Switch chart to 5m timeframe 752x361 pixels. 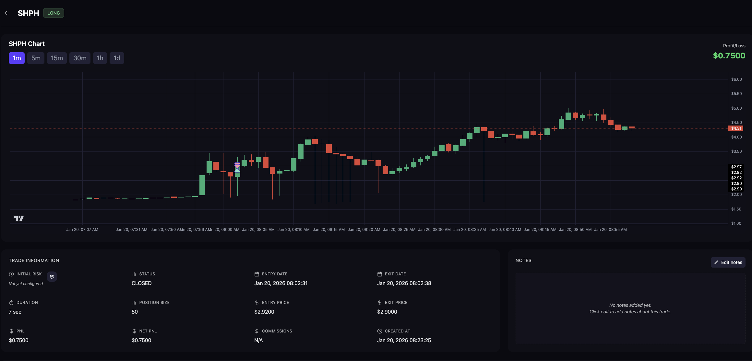(36, 58)
